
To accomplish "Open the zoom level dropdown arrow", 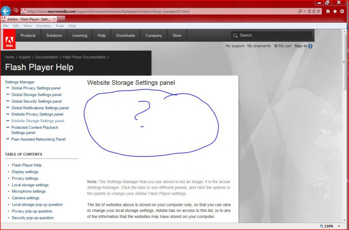I will (x=339, y=226).
